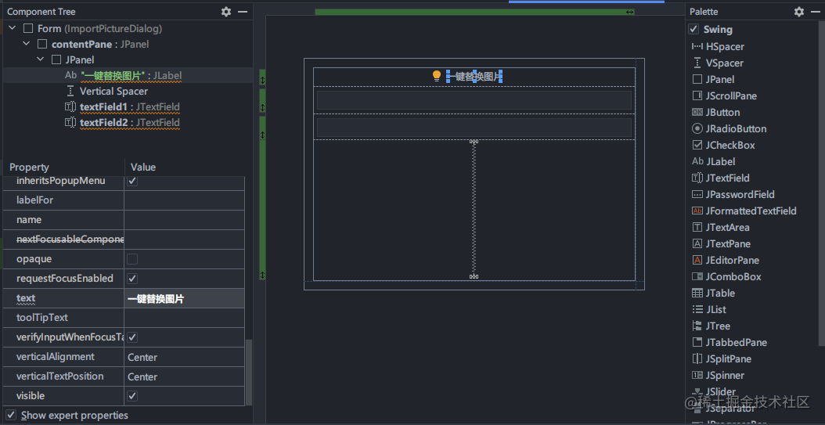Uncheck requestFocusEnabled property
825x425 pixels.
click(132, 279)
